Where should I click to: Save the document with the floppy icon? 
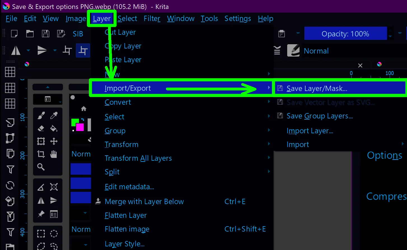(46, 34)
